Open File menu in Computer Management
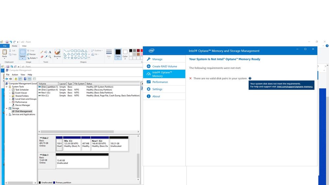This screenshot has width=329, height=185. tap(8, 75)
